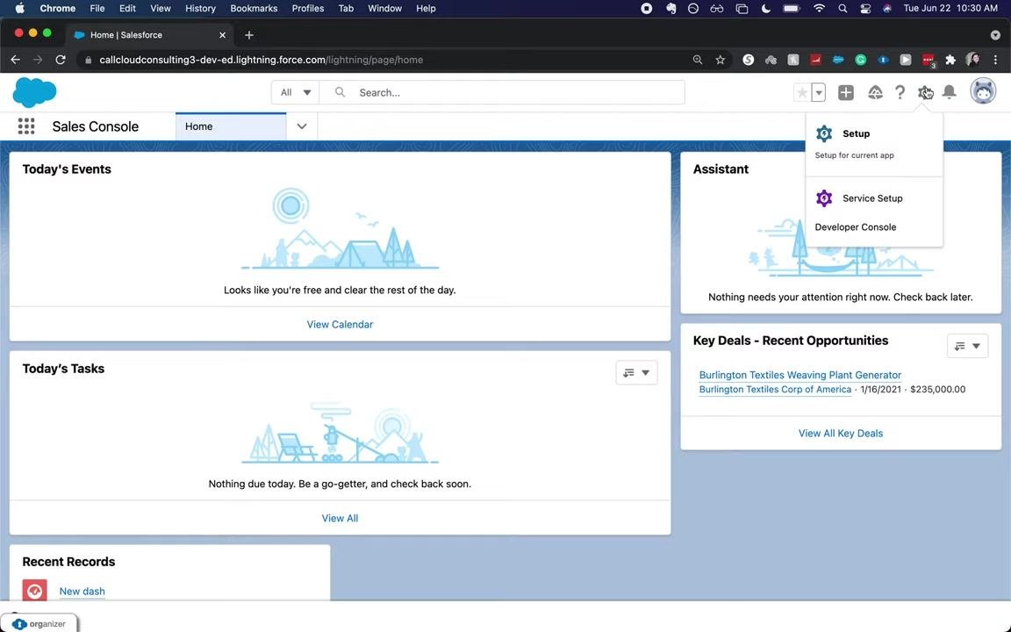Expand the Home tab navigation chevron
Screen dimensions: 1011x632
pyautogui.click(x=302, y=126)
